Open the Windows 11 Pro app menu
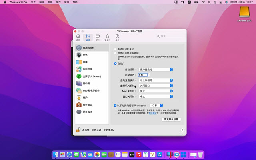This screenshot has height=160, width=256. (x=18, y=2)
